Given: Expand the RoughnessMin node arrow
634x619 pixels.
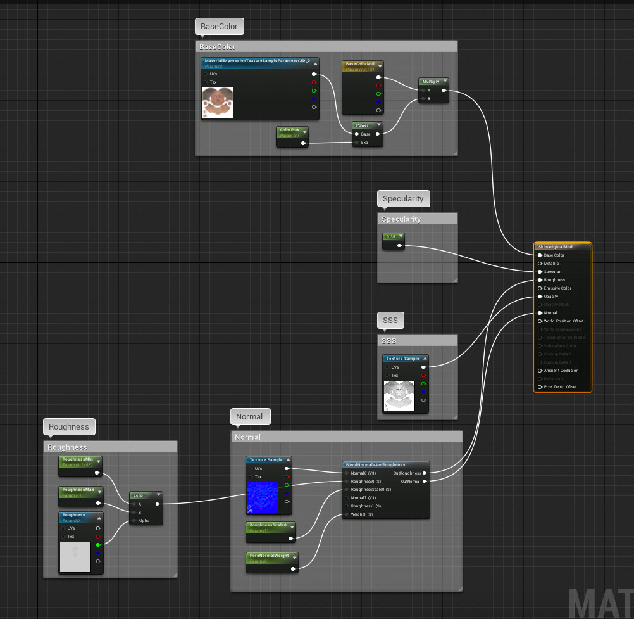Looking at the screenshot, I should pos(99,461).
